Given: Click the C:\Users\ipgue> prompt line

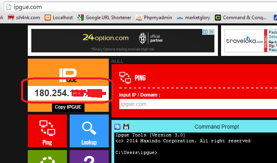Looking at the screenshot, I should pyautogui.click(x=136, y=152).
